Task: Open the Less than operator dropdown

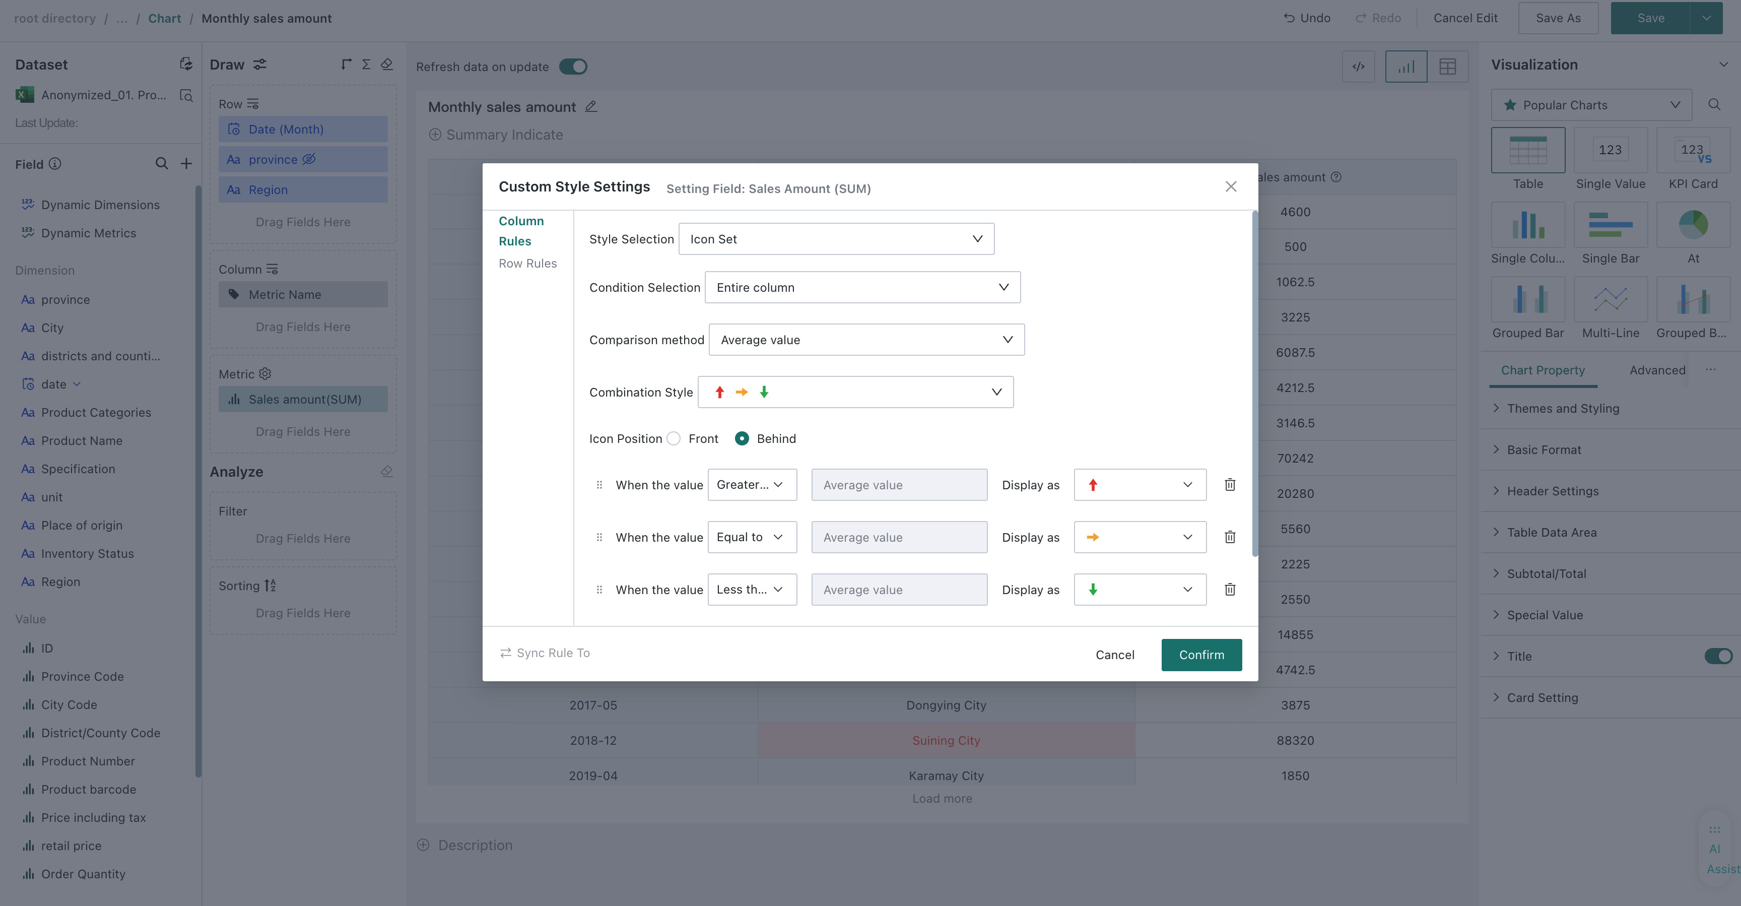Action: [752, 590]
